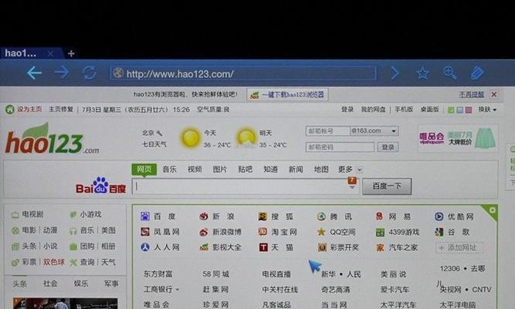This screenshot has width=515, height=309.
Task: Click the mailbox 登录 button
Action: [388, 147]
